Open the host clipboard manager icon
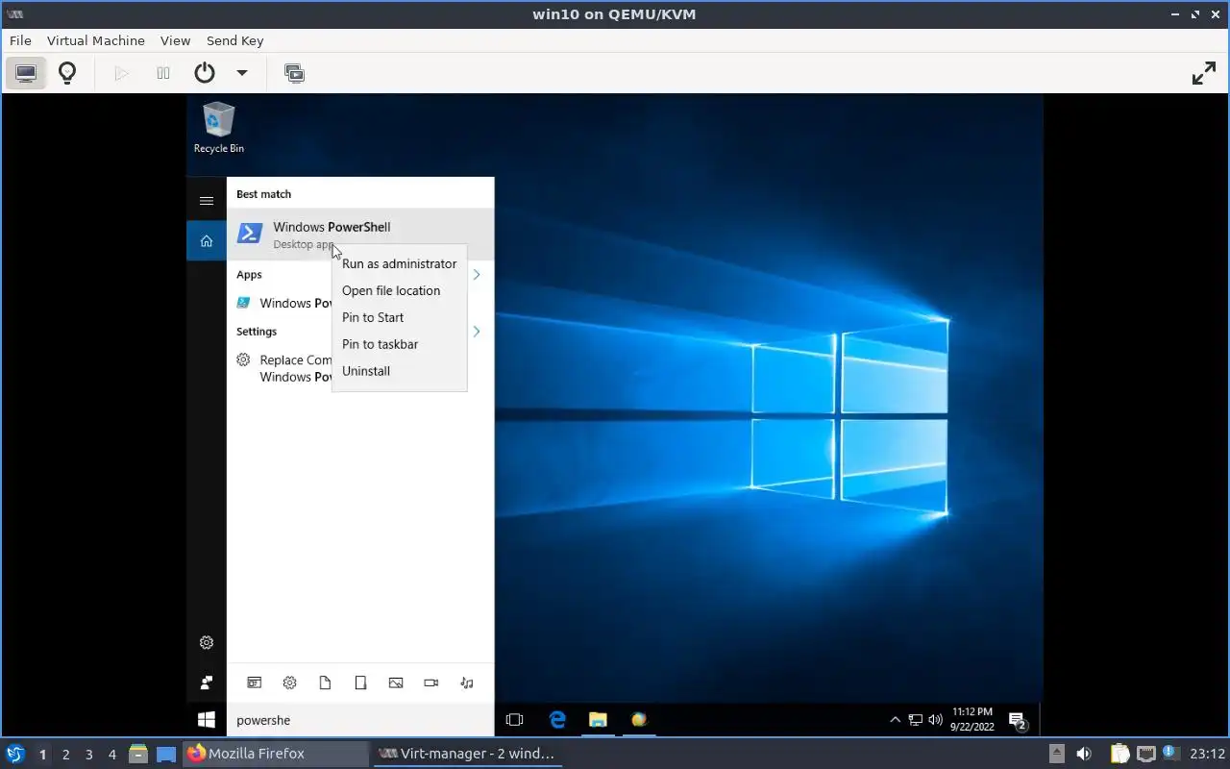Viewport: 1230px width, 769px height. [x=1120, y=754]
